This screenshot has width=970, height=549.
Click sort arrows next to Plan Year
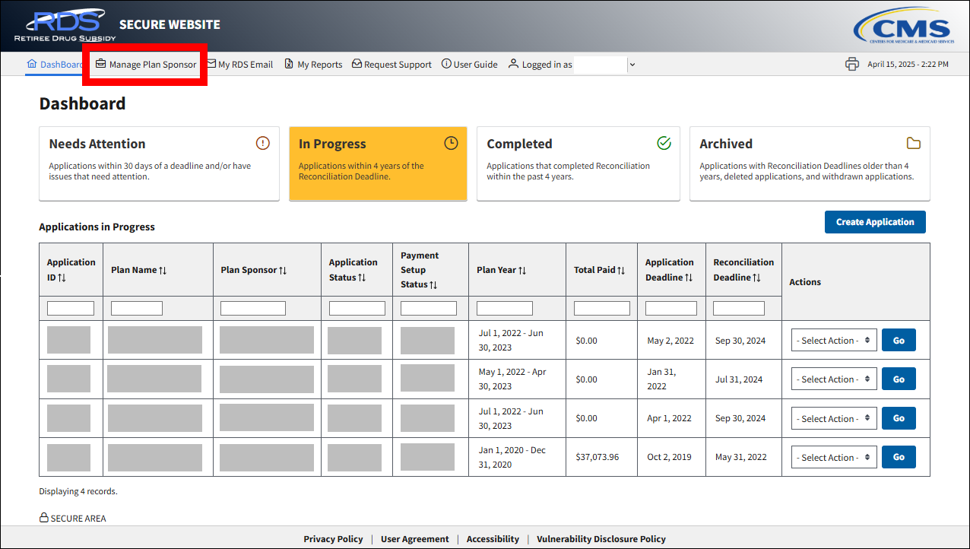(x=522, y=270)
